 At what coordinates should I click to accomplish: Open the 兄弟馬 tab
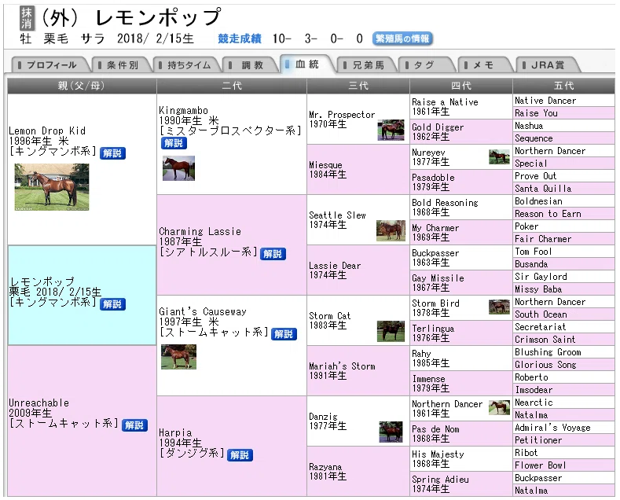(x=368, y=65)
